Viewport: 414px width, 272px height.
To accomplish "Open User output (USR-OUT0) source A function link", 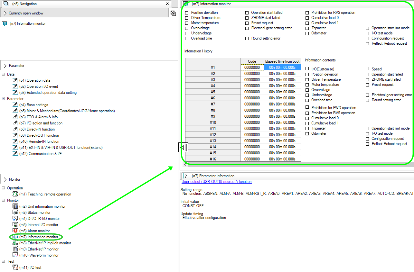I will tap(217, 182).
